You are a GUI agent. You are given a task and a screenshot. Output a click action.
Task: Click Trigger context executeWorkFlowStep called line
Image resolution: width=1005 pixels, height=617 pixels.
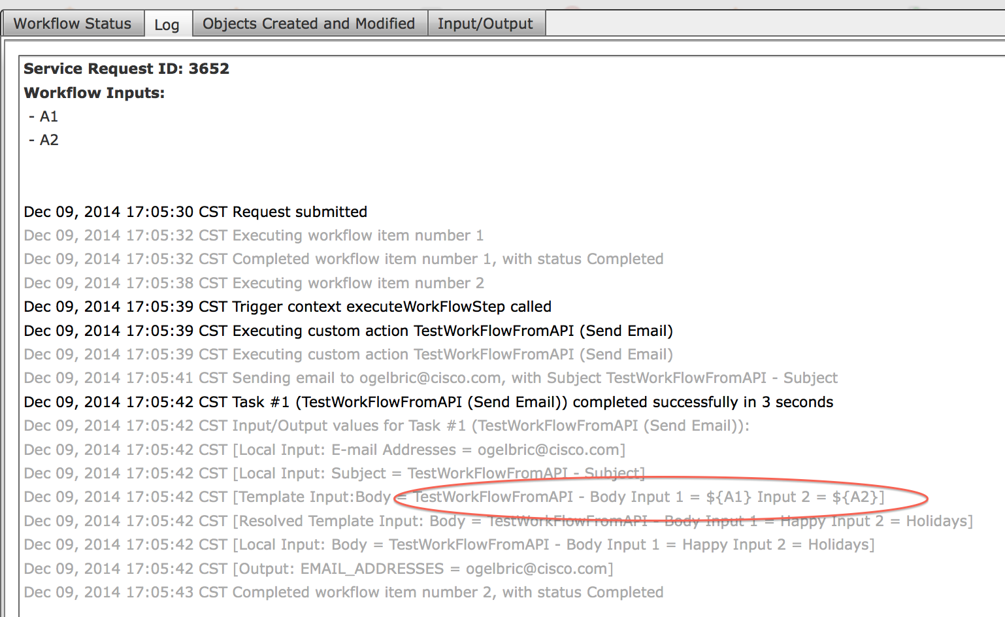coord(288,307)
